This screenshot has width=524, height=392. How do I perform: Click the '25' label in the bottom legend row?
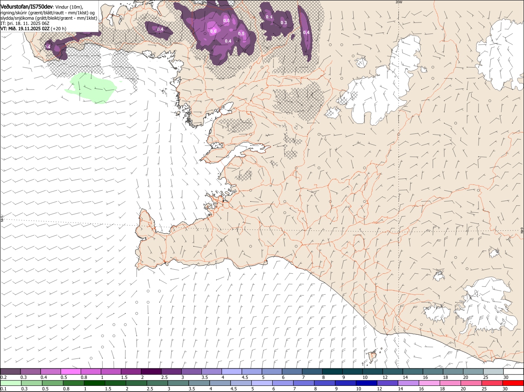pos(484,389)
